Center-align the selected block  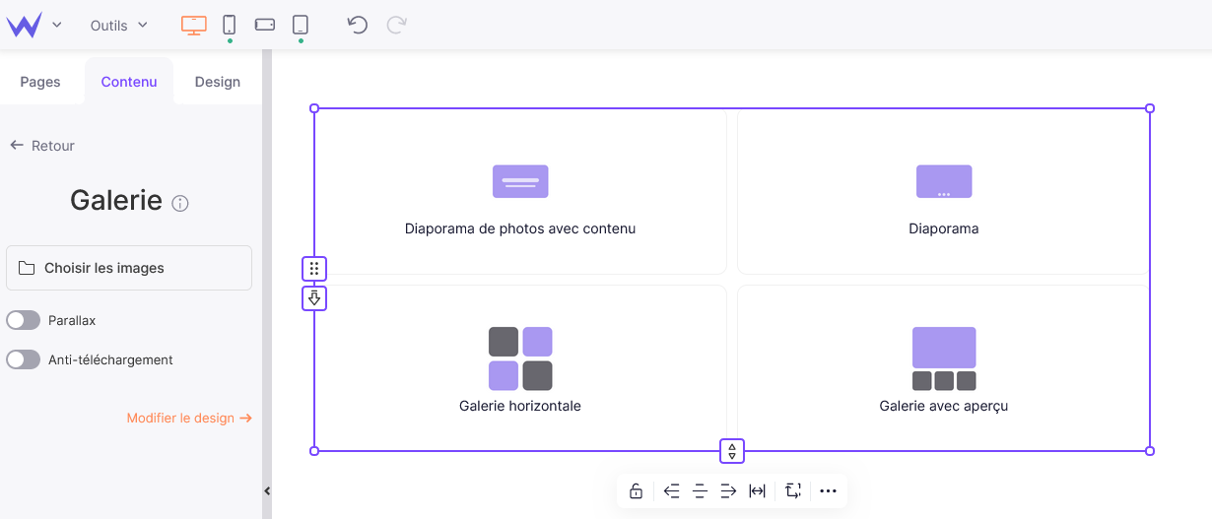tap(700, 491)
